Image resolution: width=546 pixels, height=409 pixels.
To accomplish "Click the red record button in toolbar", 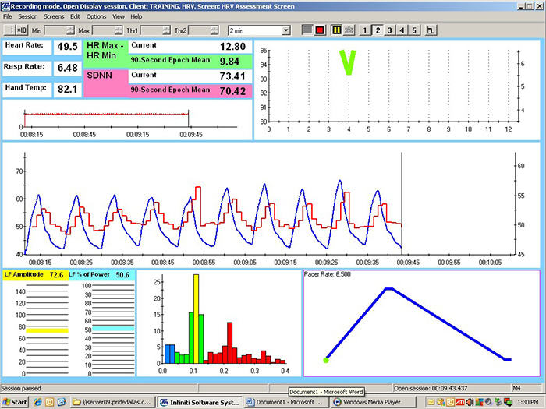I will pyautogui.click(x=320, y=30).
